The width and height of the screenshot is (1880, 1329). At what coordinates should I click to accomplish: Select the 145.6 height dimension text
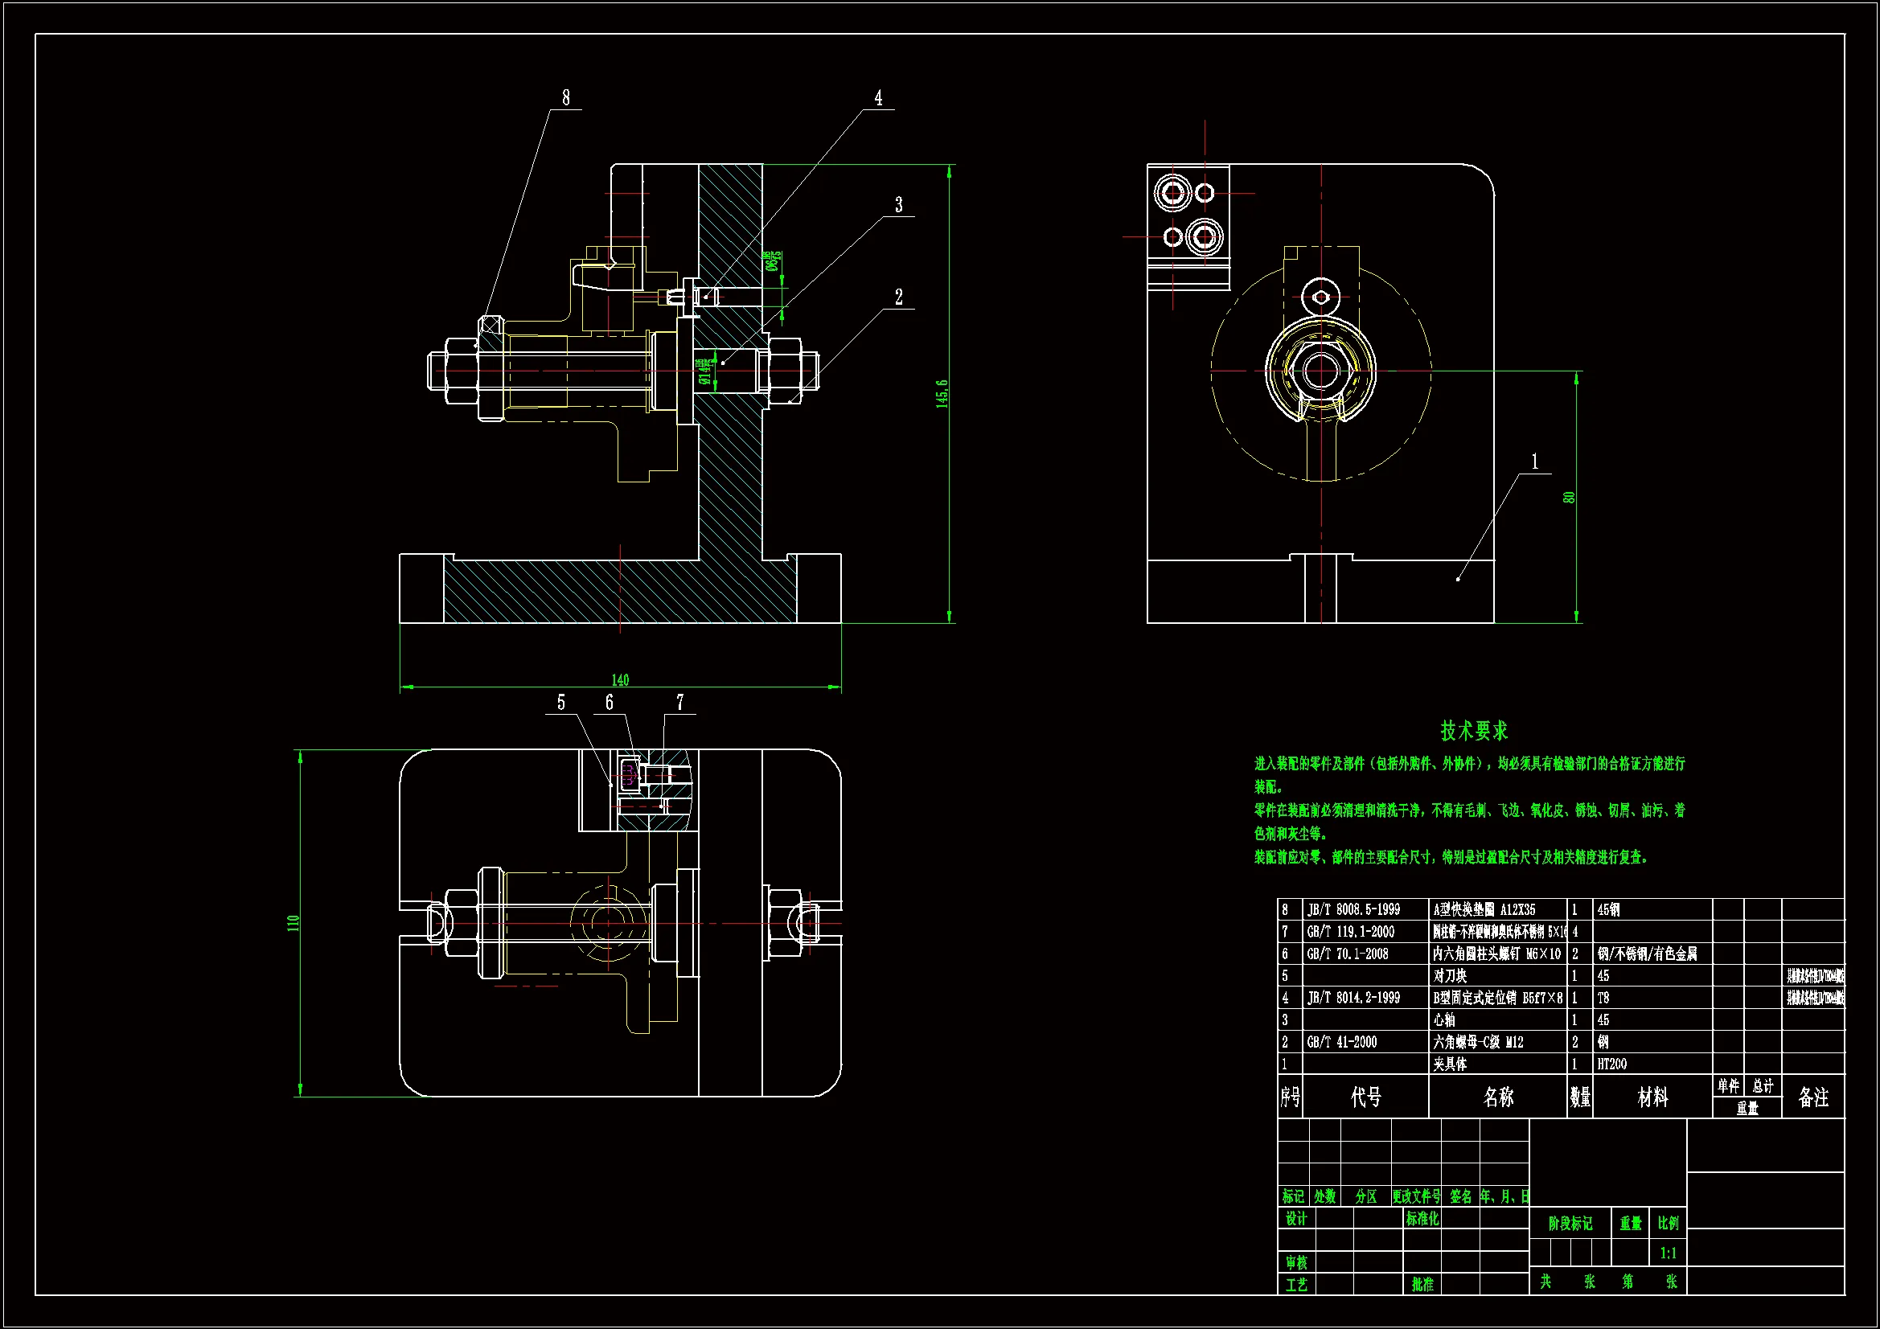coord(942,394)
